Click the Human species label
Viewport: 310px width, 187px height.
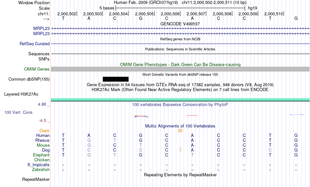point(43,135)
